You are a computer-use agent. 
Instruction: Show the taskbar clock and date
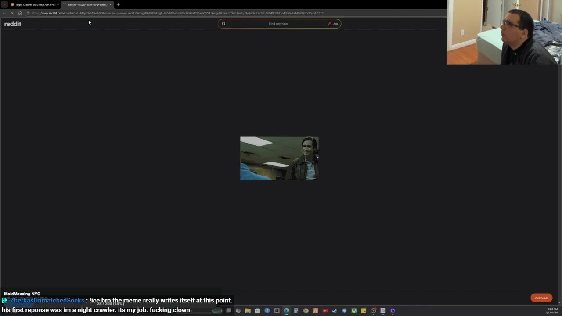[552, 311]
